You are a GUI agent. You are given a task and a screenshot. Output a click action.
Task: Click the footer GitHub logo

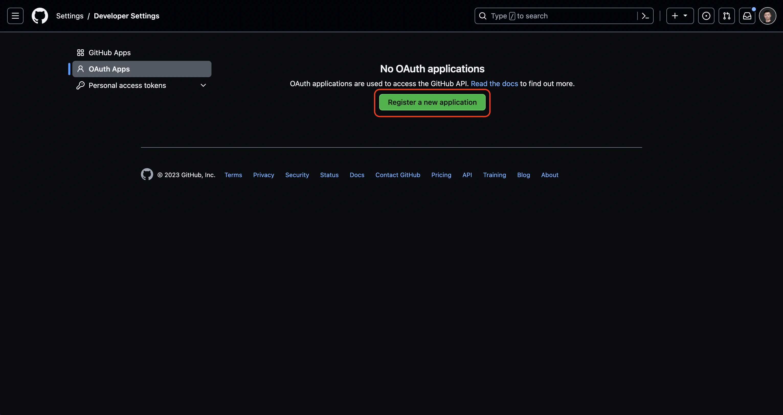(147, 174)
